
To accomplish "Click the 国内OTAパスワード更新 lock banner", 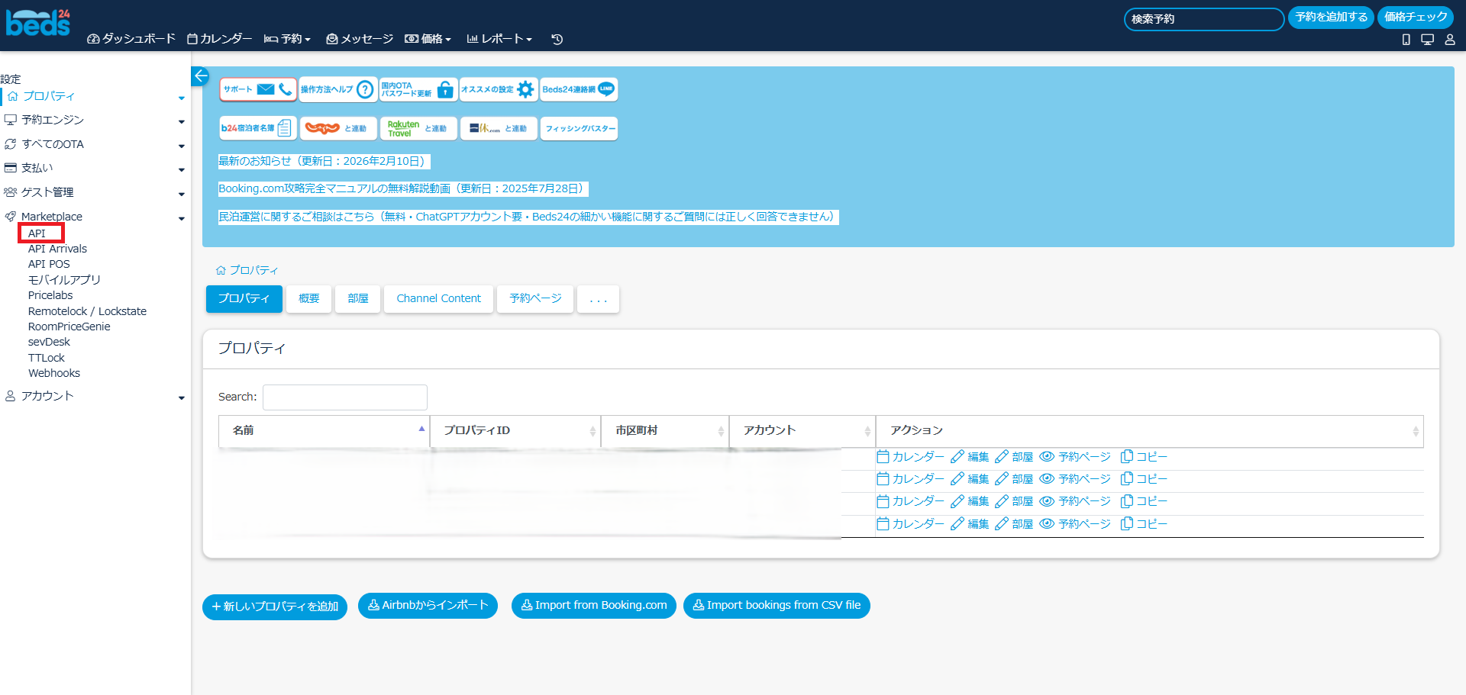I will pyautogui.click(x=418, y=89).
